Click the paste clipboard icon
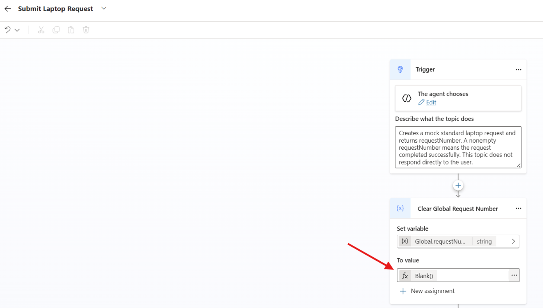Screen dimensions: 543x308 click(71, 30)
